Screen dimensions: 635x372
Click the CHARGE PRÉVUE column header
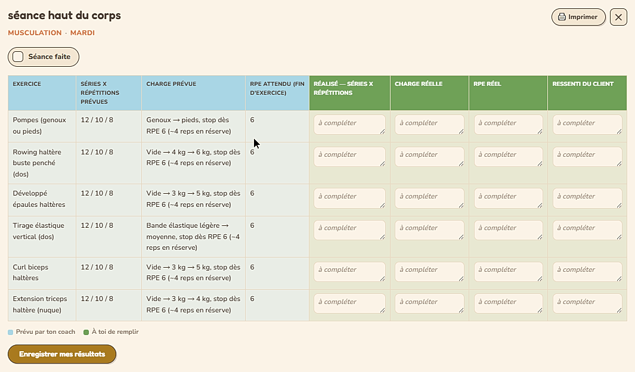coord(194,92)
